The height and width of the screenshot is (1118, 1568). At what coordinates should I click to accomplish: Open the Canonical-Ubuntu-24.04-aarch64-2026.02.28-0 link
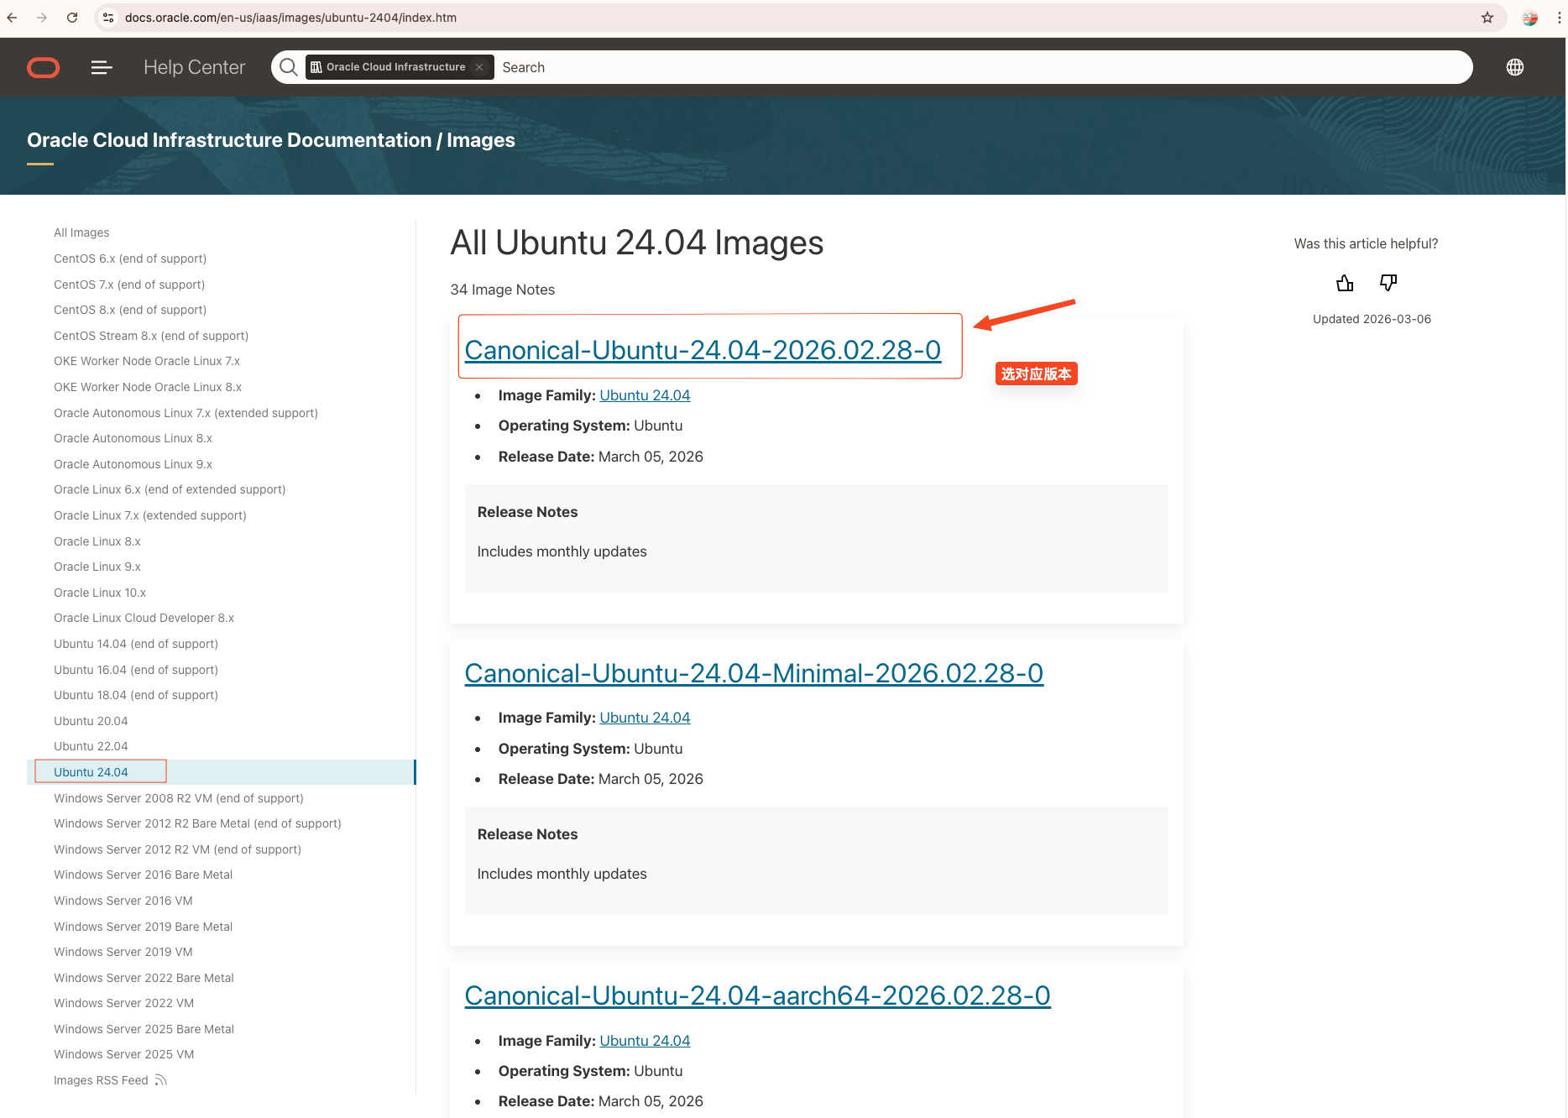(757, 995)
